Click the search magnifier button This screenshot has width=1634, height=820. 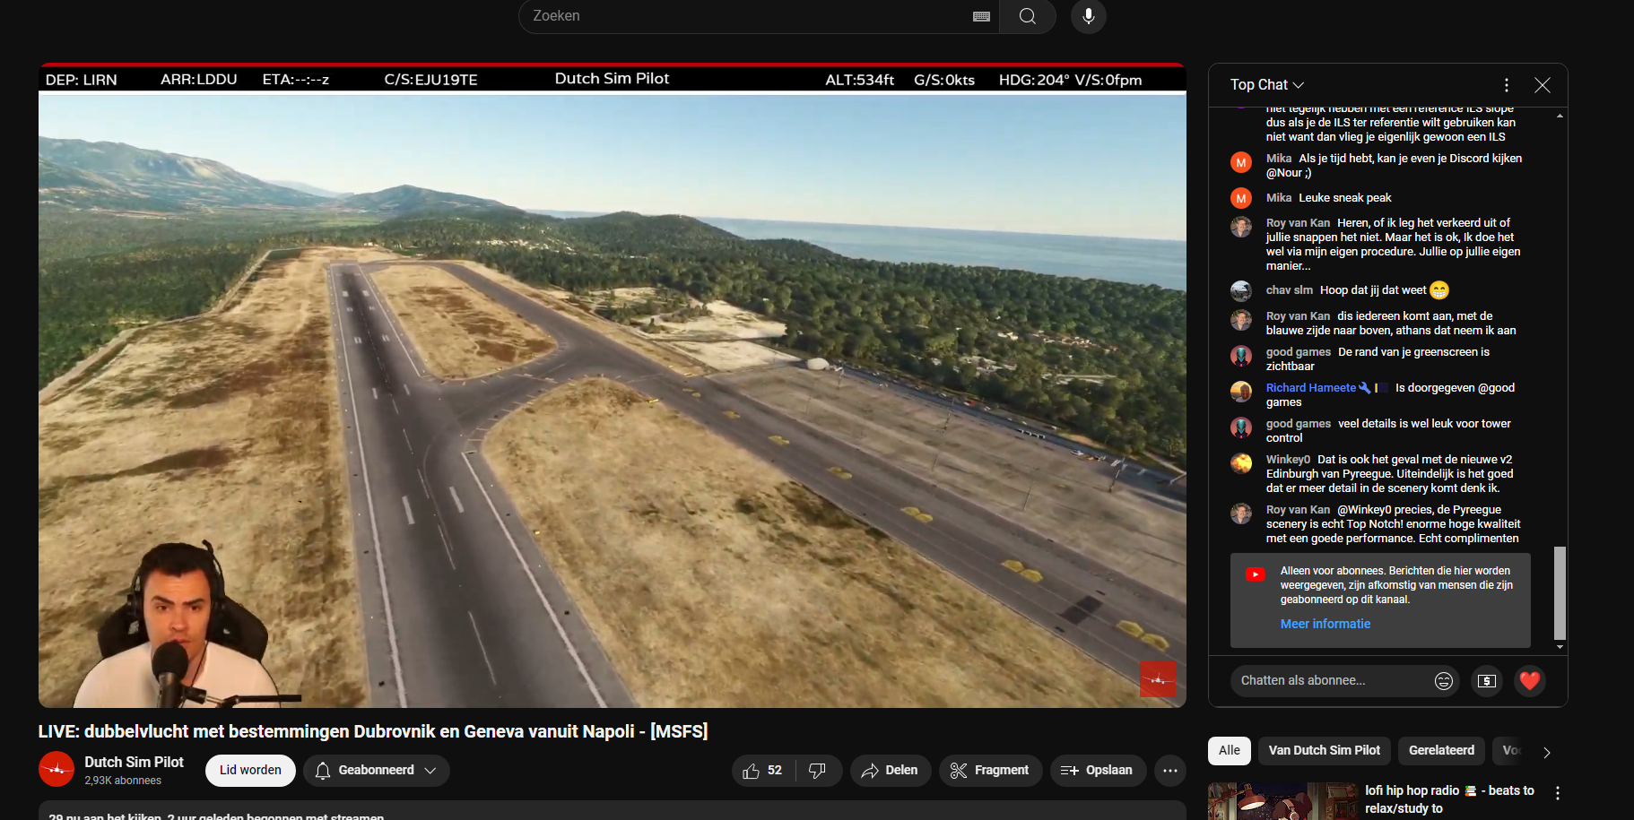point(1027,16)
